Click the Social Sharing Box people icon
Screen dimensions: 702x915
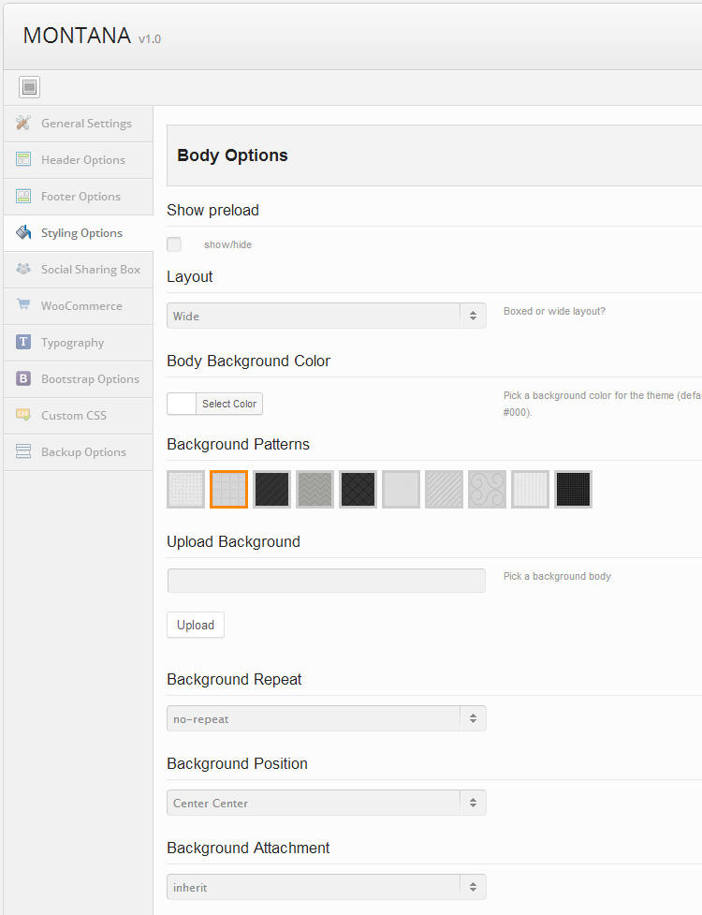[x=23, y=270]
